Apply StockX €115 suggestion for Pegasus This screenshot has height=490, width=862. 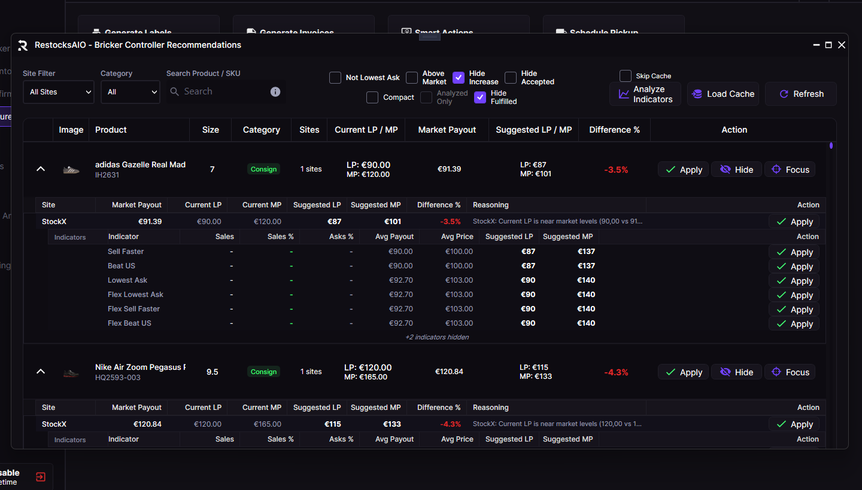click(x=794, y=424)
